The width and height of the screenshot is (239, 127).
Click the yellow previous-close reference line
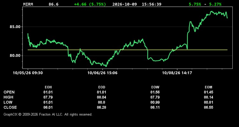(127, 50)
